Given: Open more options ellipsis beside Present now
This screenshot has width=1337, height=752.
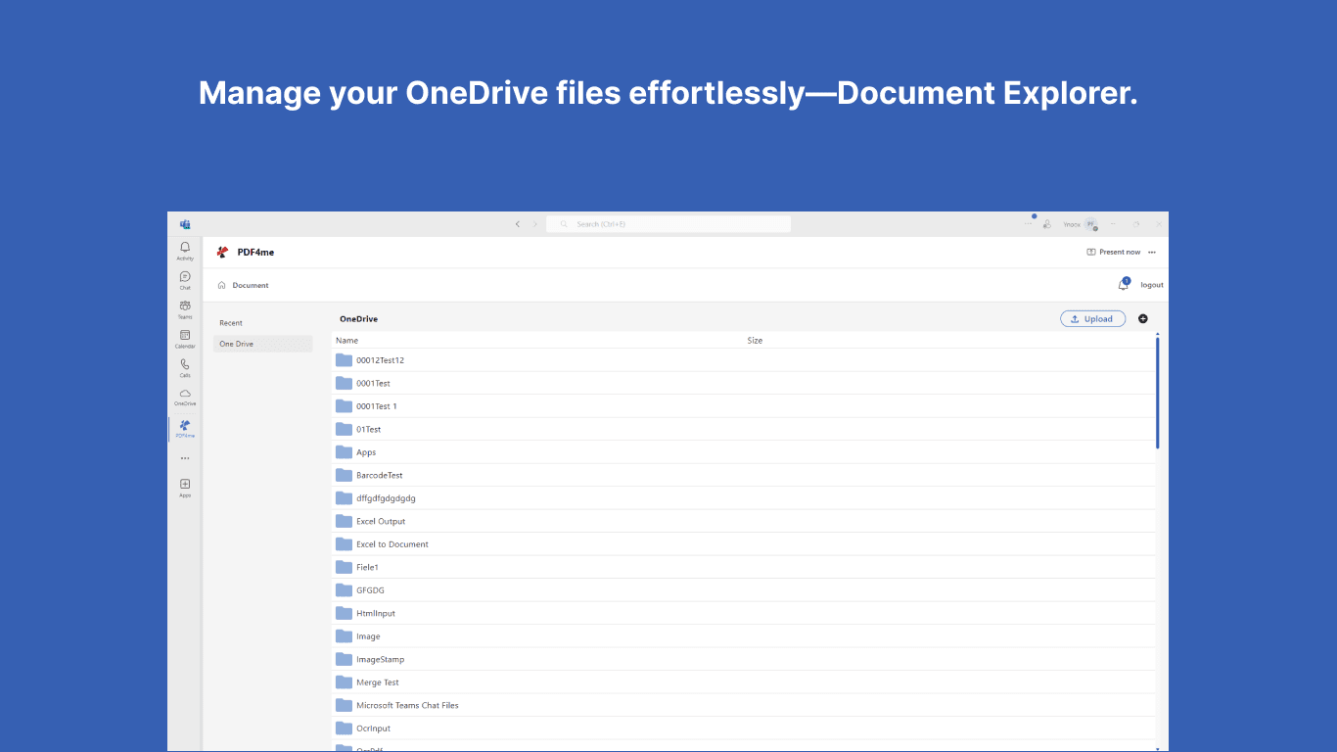Looking at the screenshot, I should 1152,252.
